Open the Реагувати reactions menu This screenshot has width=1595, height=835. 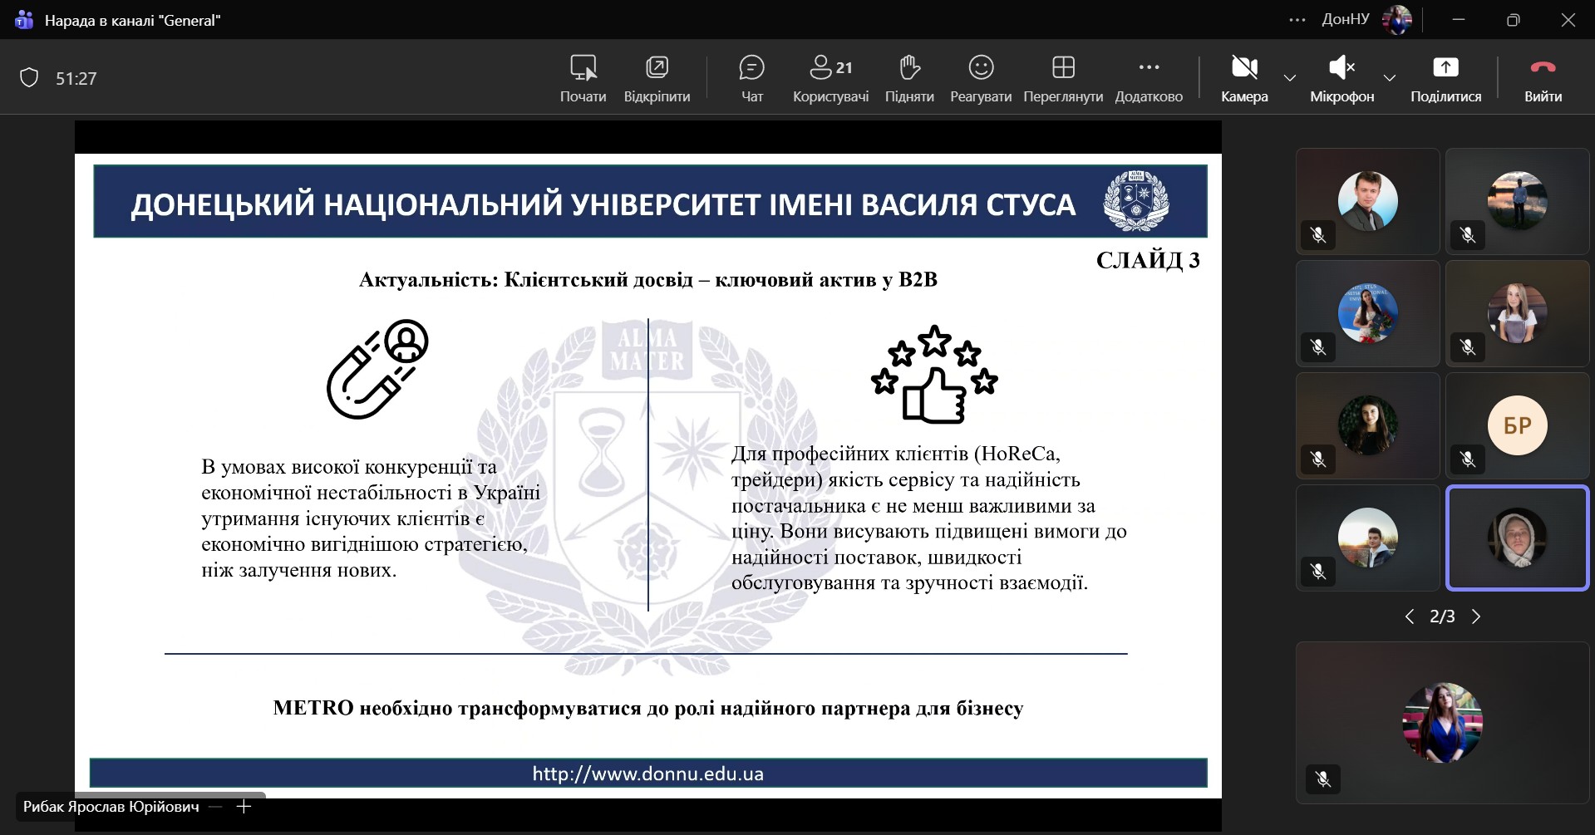click(981, 78)
